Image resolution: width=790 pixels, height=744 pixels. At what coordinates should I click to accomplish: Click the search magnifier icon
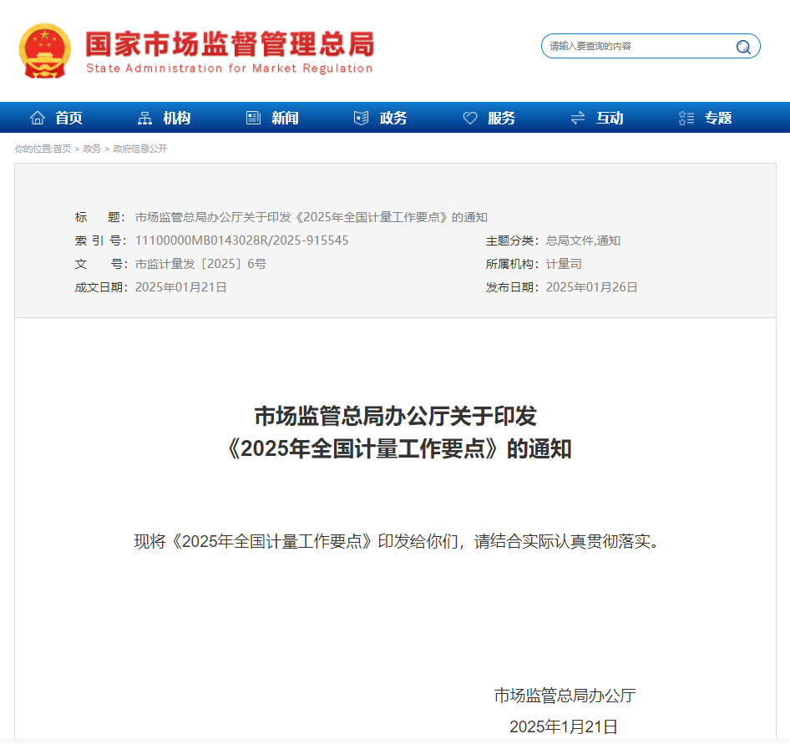[743, 46]
